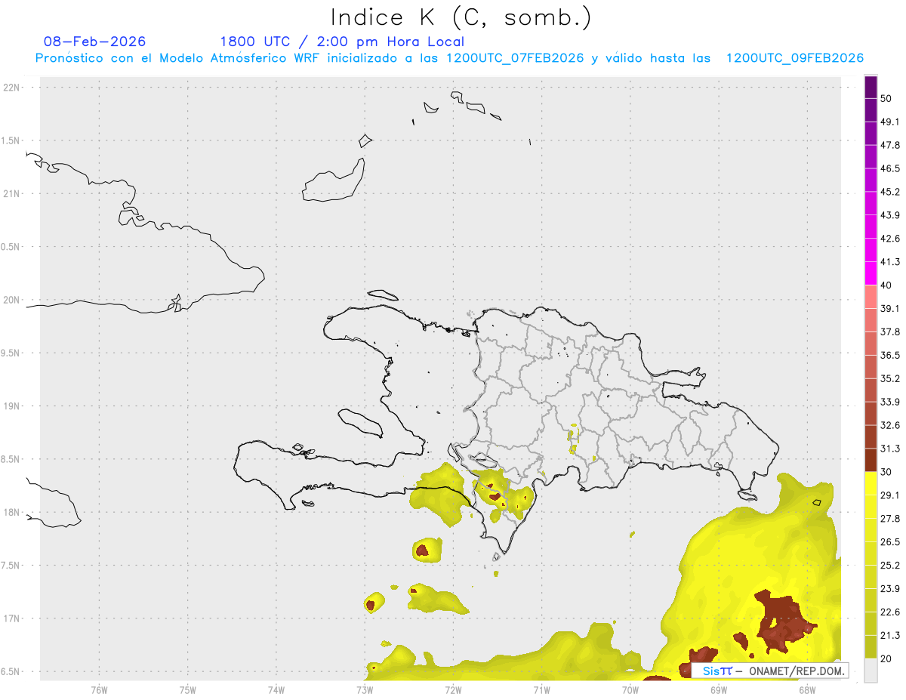Click the '19N' latitude label
Viewport: 906px width, 700px height.
pos(12,406)
